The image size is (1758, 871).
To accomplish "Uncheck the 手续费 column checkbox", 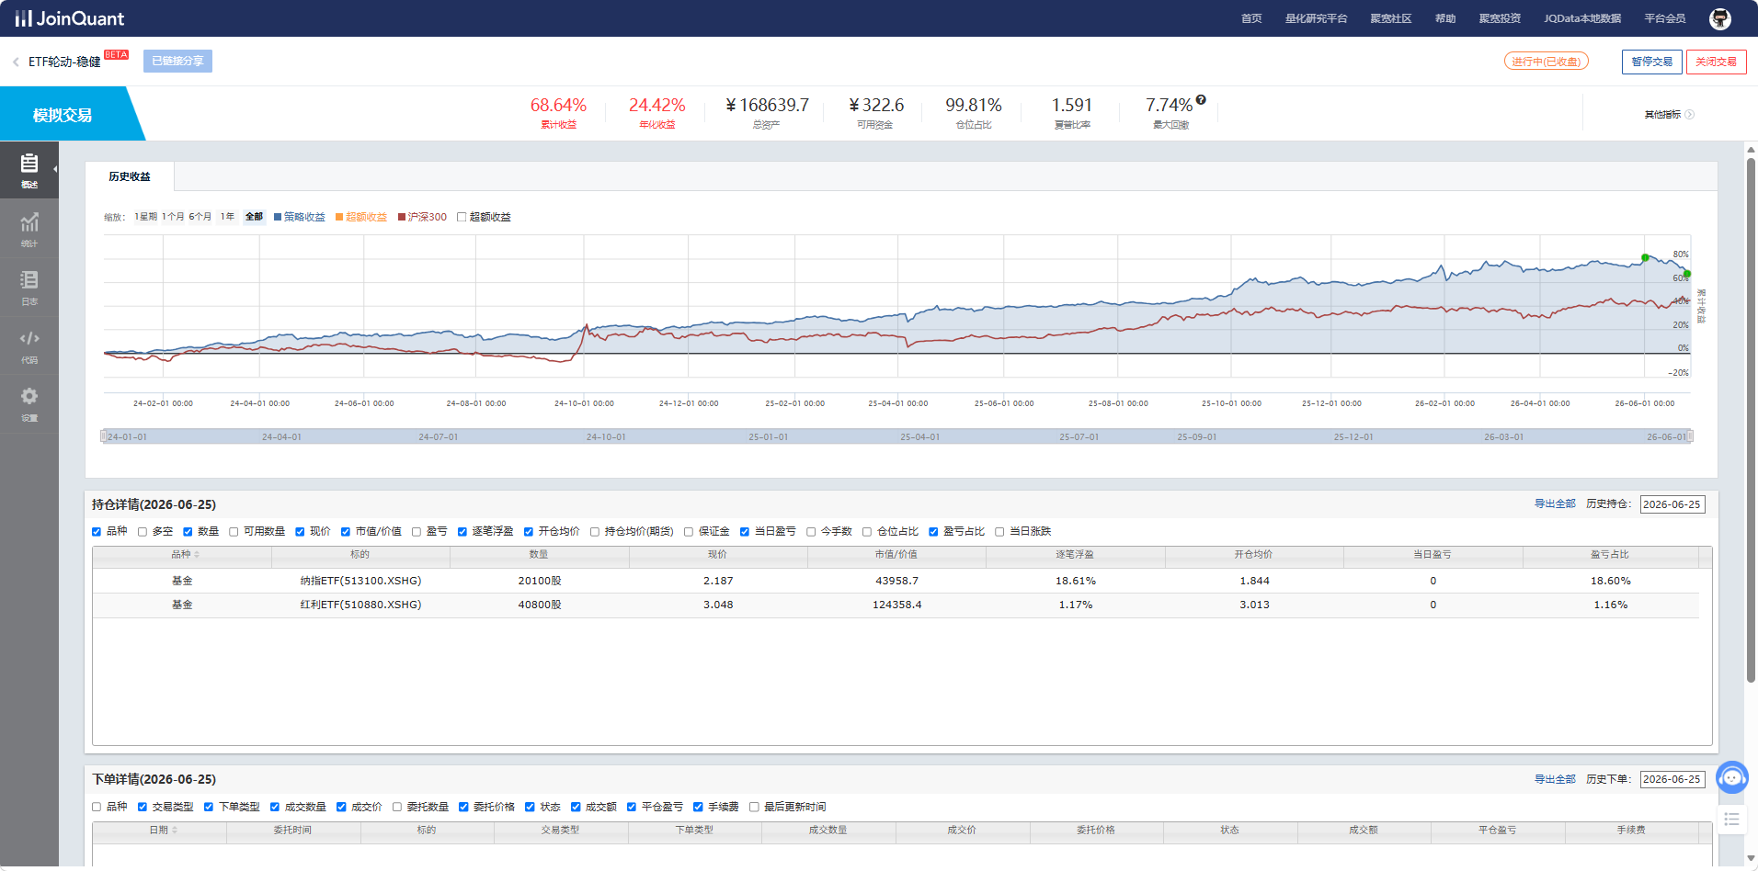I will click(698, 808).
